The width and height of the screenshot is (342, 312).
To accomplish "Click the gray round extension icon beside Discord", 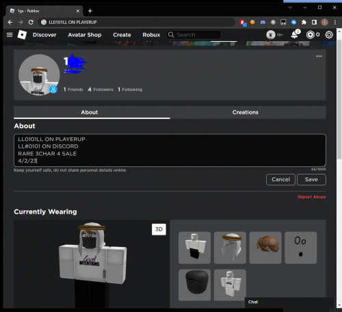I will tap(273, 22).
